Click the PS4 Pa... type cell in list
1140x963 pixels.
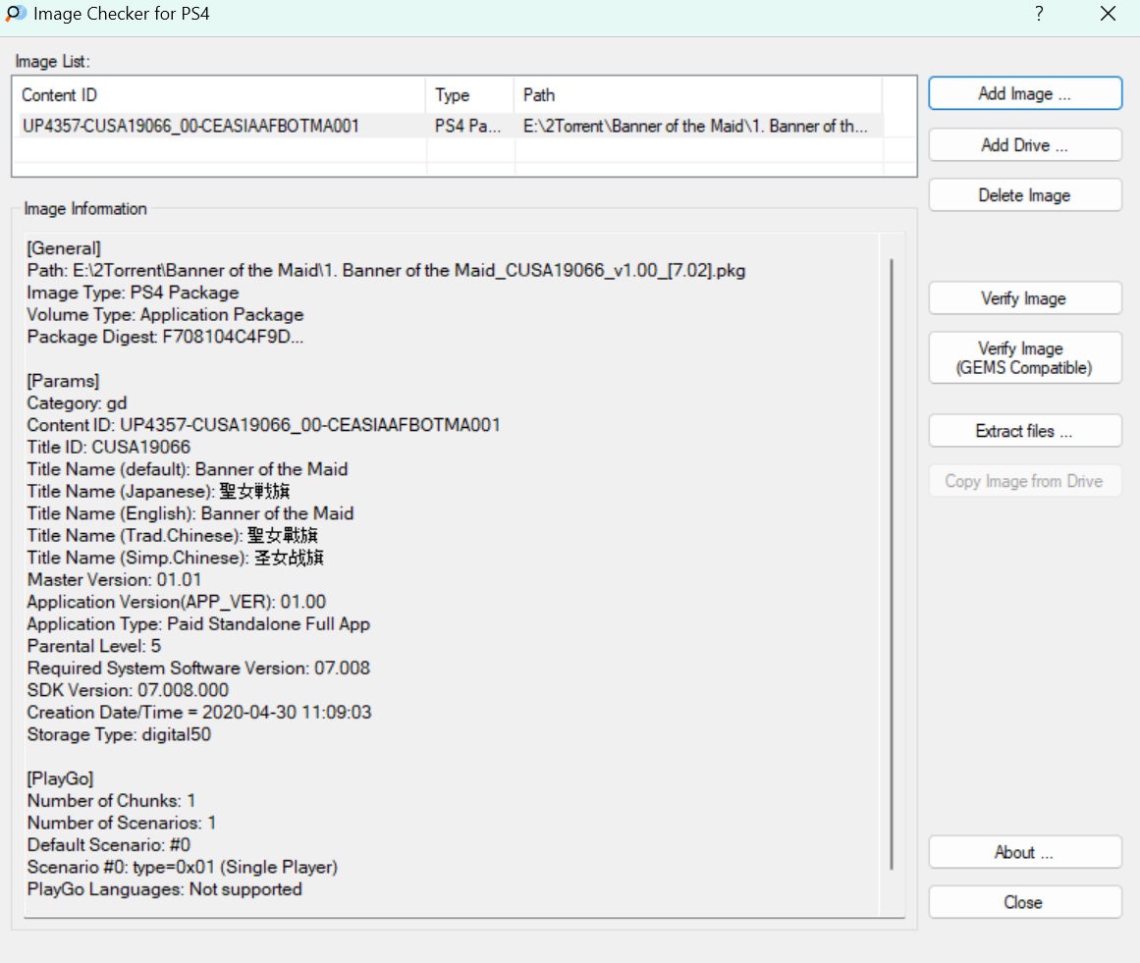coord(468,126)
